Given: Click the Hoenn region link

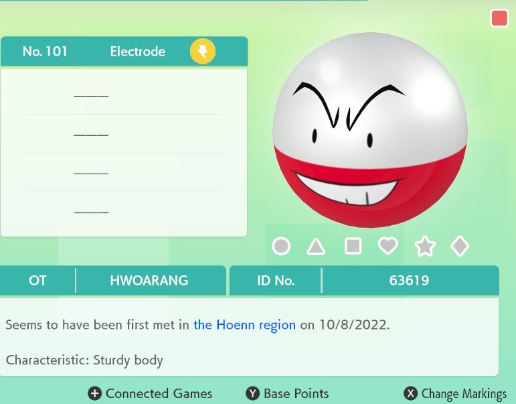Looking at the screenshot, I should 244,325.
